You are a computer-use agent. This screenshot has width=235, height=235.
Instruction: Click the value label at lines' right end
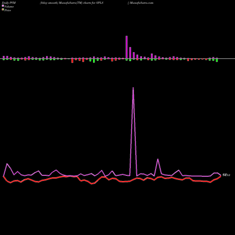pyautogui.click(x=226, y=175)
